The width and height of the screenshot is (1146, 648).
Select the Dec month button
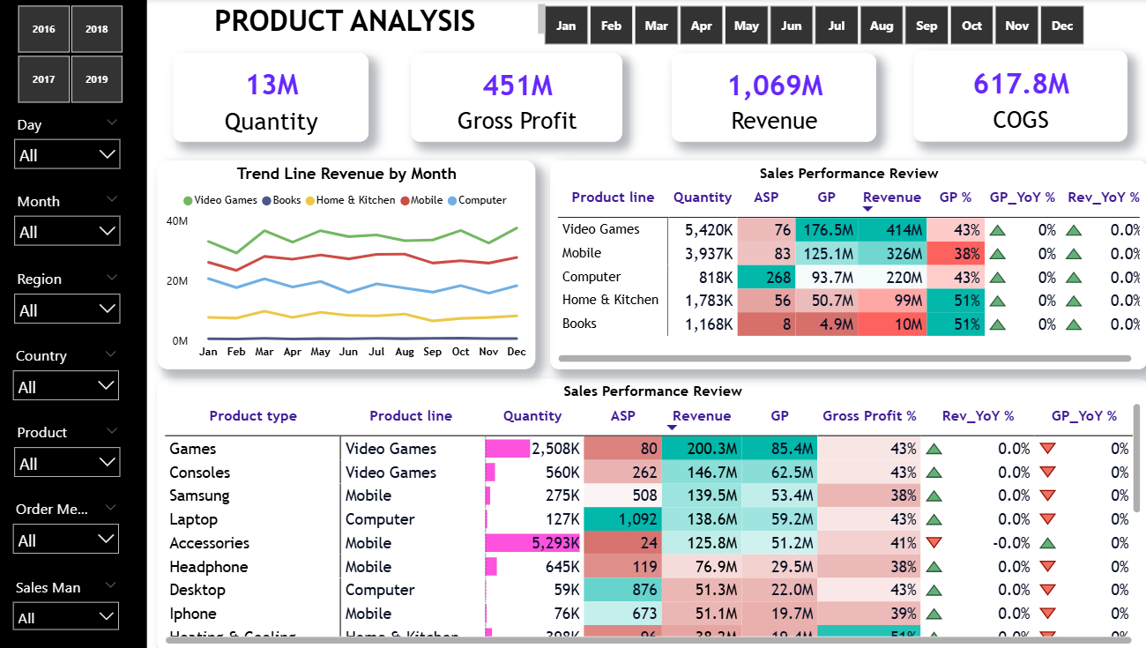1062,26
